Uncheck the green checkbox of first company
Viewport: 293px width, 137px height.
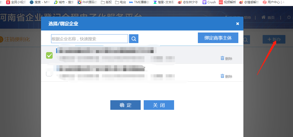(x=49, y=55)
